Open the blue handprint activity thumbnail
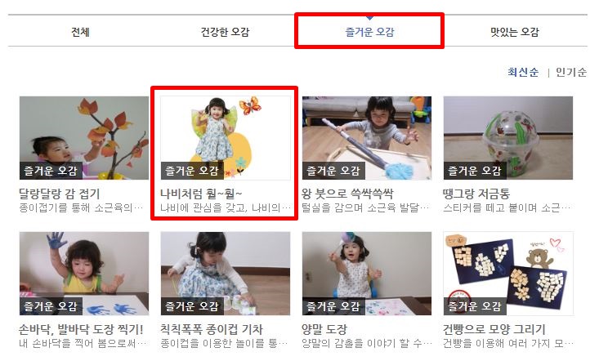This screenshot has width=599, height=361. (x=84, y=274)
